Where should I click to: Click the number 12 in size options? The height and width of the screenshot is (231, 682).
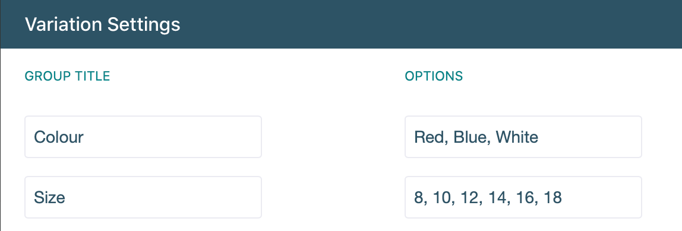[x=469, y=198]
